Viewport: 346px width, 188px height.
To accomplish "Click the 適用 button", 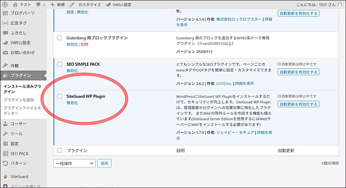I will (x=104, y=163).
